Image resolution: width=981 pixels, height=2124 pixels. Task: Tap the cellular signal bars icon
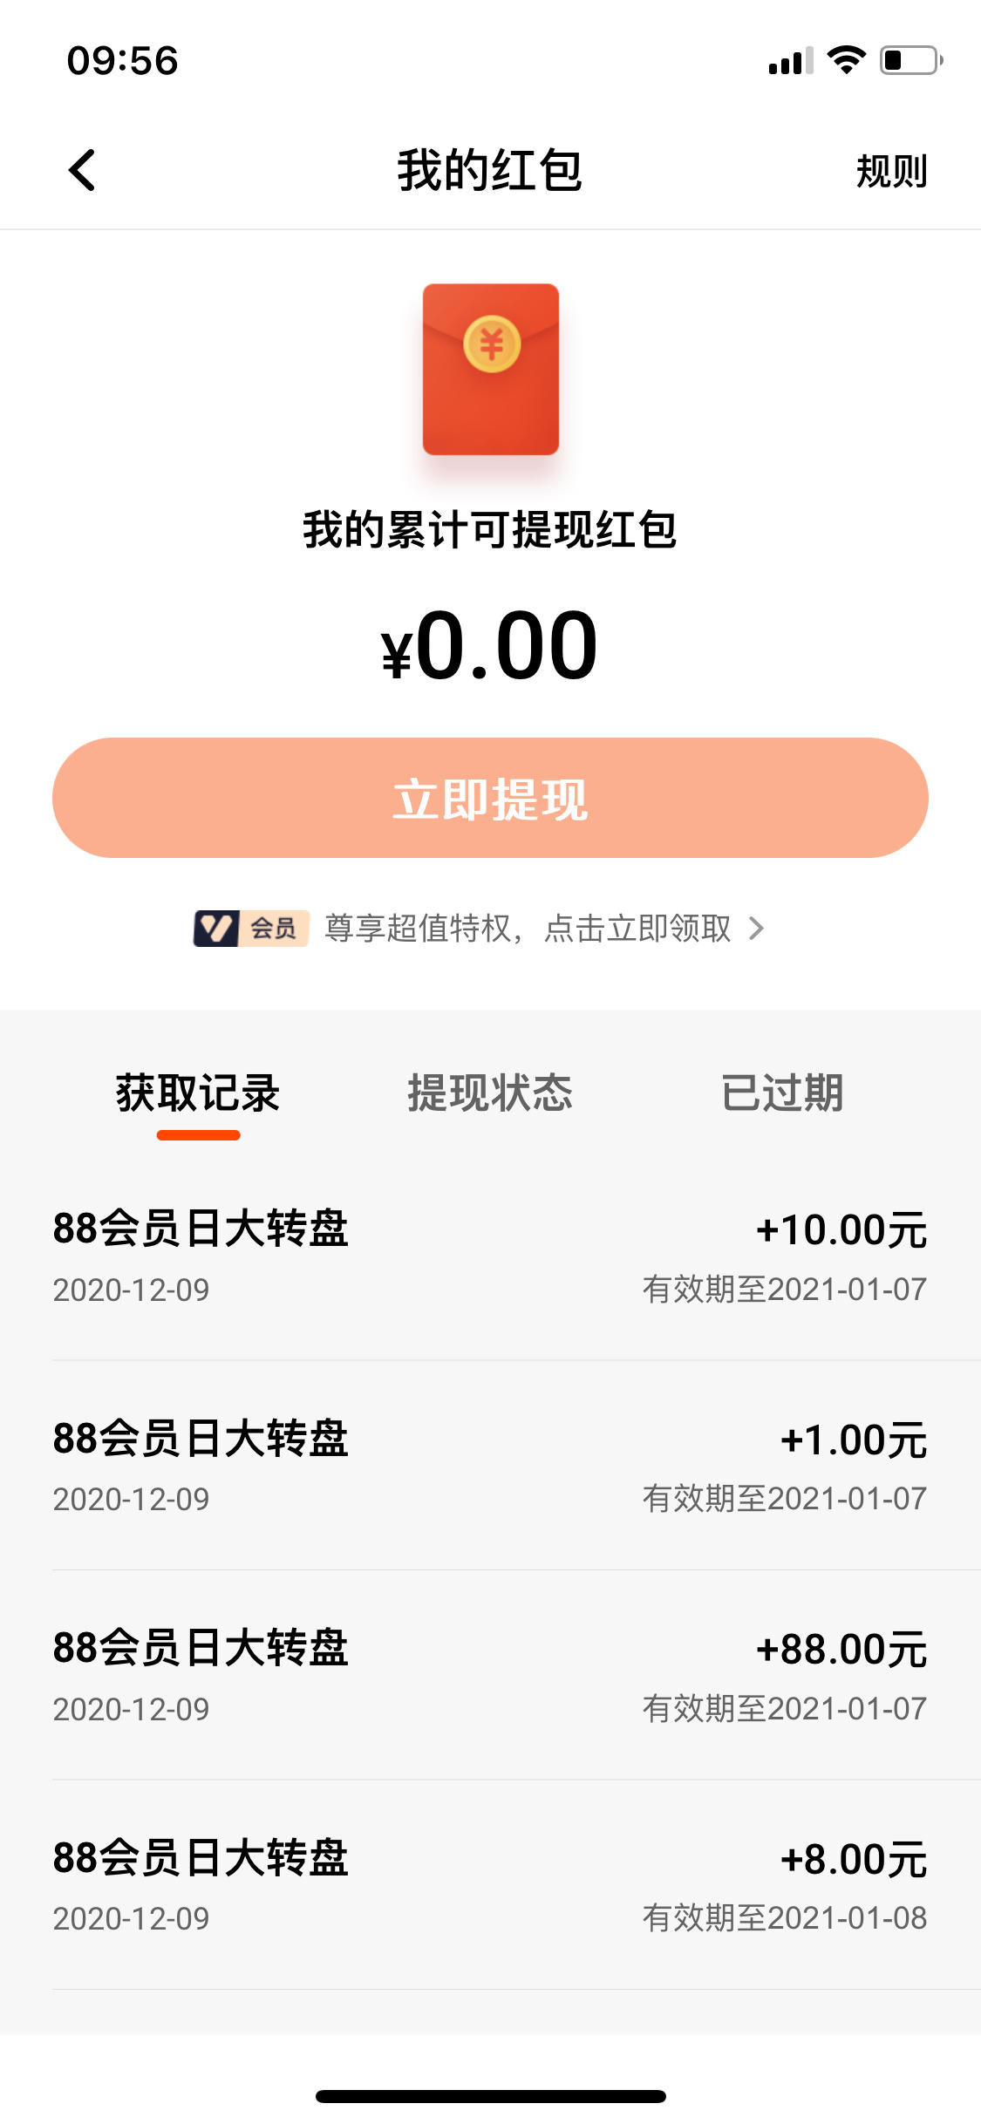coord(791,61)
